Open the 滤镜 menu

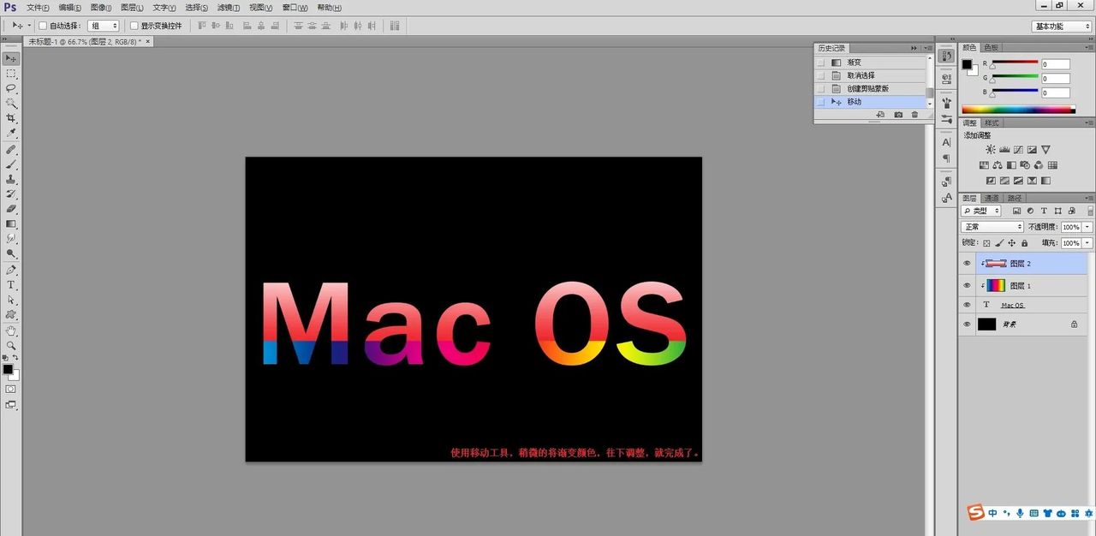[x=228, y=8]
